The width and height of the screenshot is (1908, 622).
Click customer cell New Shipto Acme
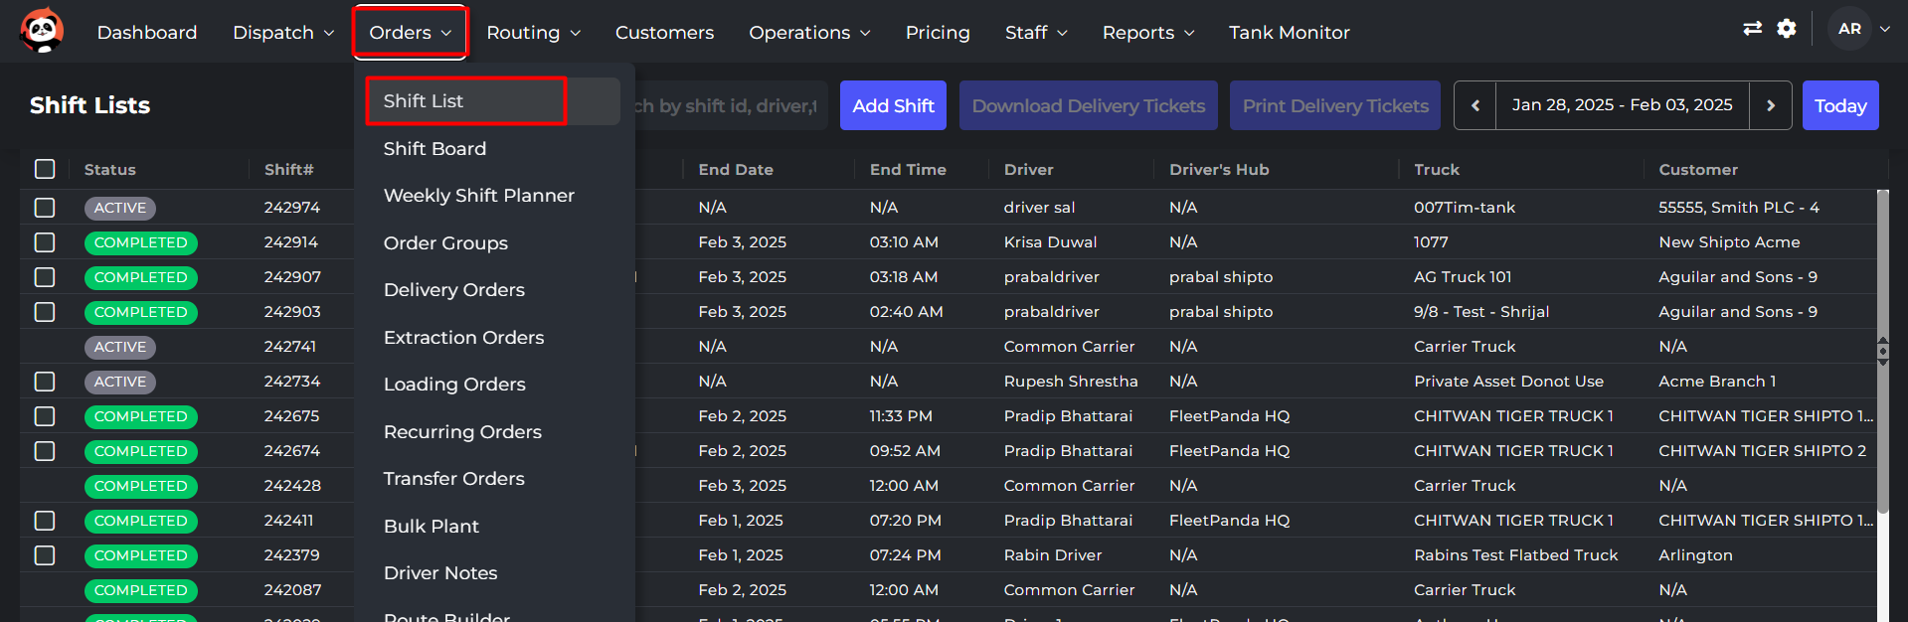pyautogui.click(x=1729, y=242)
